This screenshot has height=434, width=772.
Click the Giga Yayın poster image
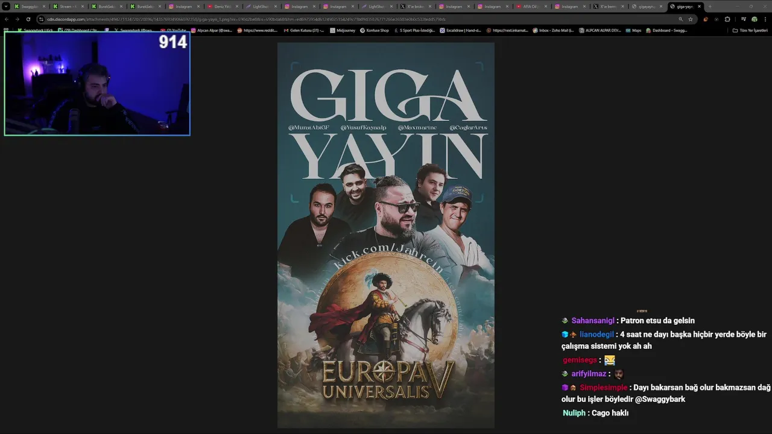click(x=386, y=235)
